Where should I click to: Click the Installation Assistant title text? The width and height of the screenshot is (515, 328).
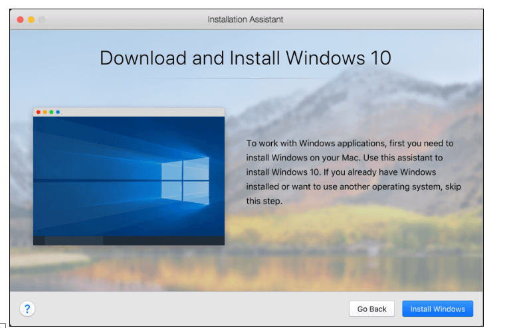click(x=245, y=20)
